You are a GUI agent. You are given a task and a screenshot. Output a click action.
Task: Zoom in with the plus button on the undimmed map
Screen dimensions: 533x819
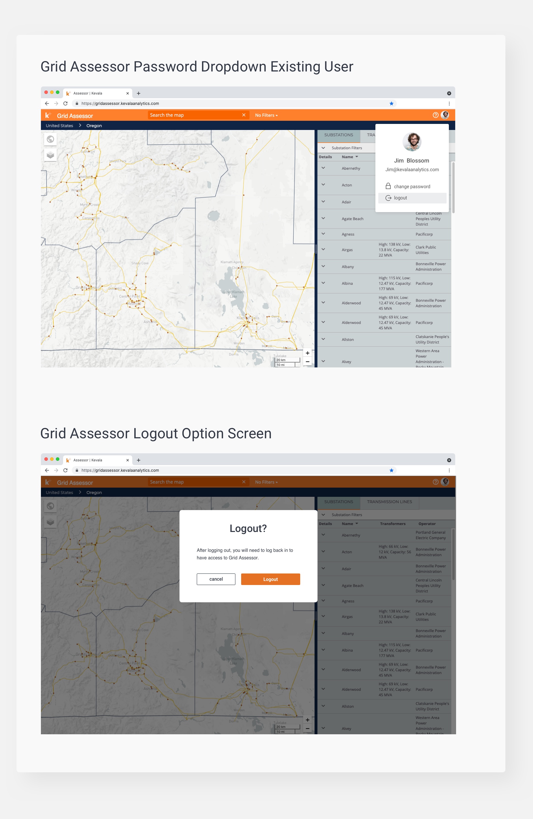click(x=307, y=353)
